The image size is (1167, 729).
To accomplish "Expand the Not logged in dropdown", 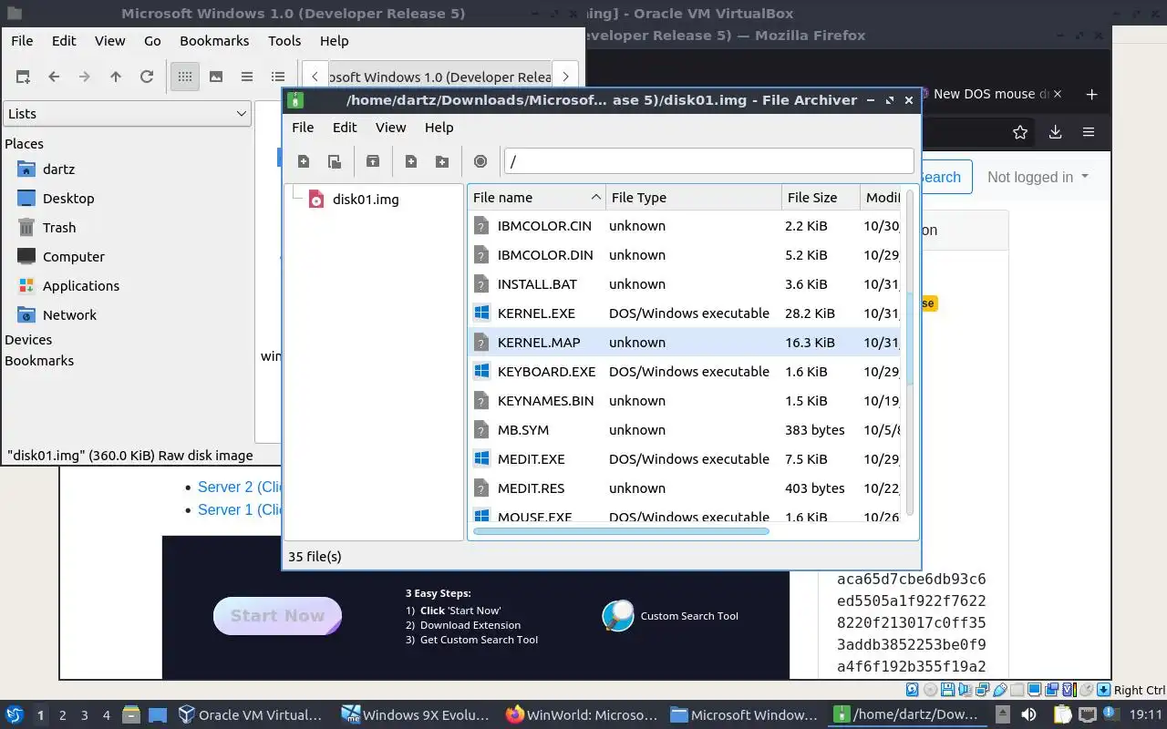I will 1038,177.
